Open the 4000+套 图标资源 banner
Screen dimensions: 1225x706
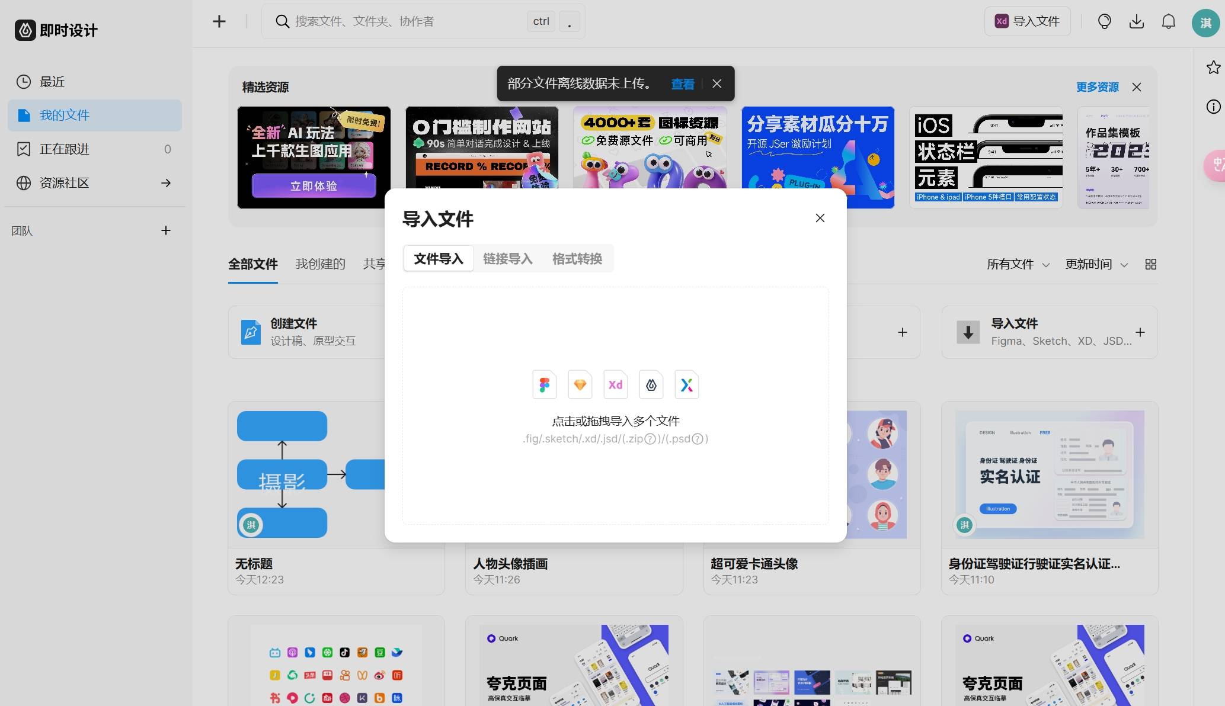650,147
